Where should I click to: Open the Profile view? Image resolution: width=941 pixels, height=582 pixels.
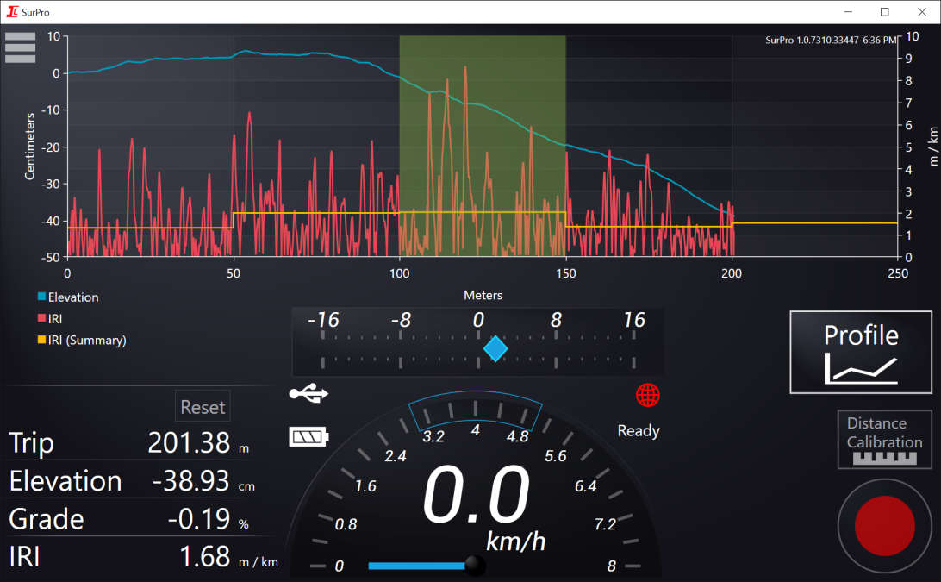coord(861,351)
